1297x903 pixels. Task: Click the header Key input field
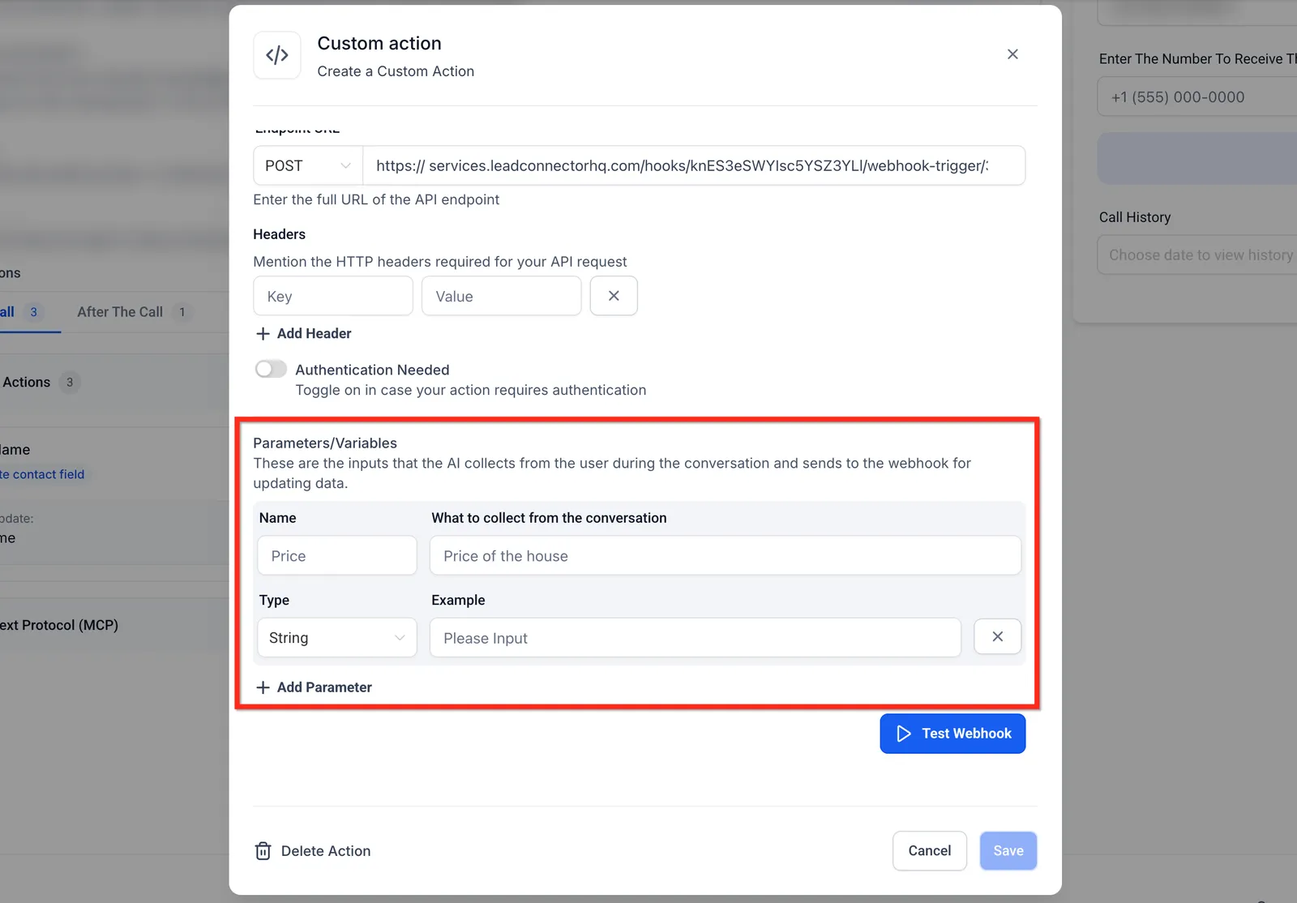click(x=333, y=296)
